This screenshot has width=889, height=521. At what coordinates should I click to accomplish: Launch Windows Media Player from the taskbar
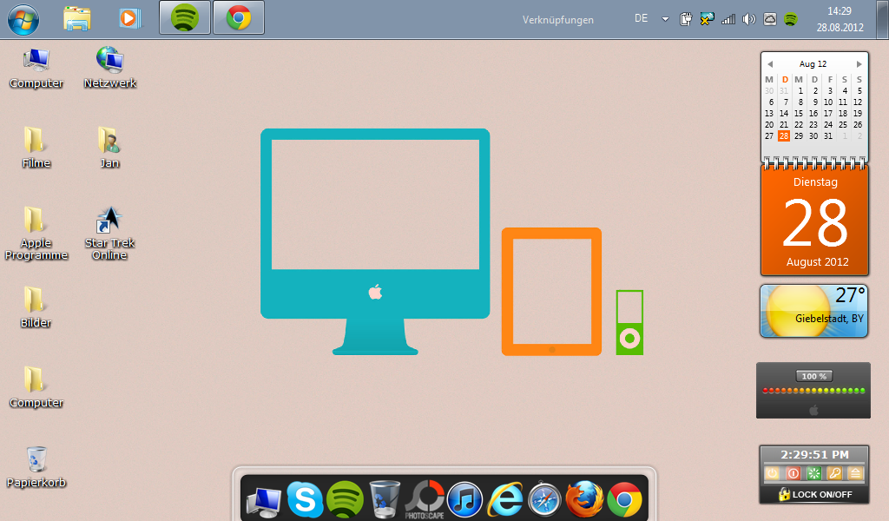coord(130,19)
